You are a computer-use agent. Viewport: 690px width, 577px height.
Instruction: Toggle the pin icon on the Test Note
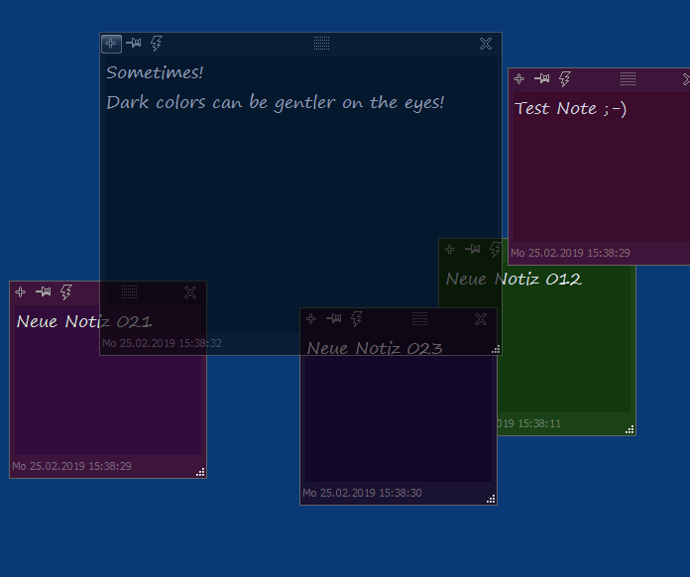point(542,79)
